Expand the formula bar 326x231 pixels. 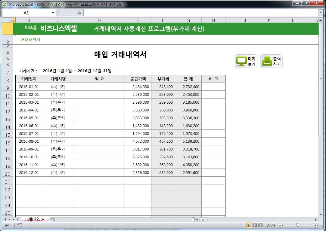[321, 13]
